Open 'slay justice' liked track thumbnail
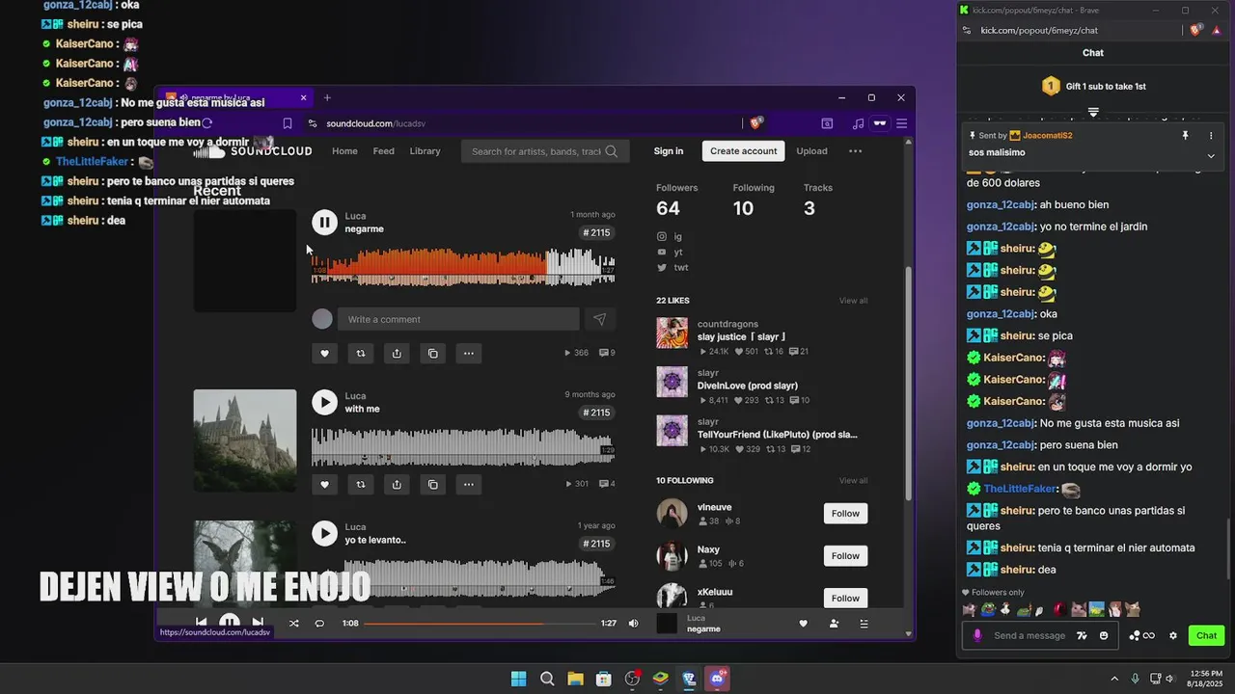 pyautogui.click(x=672, y=333)
